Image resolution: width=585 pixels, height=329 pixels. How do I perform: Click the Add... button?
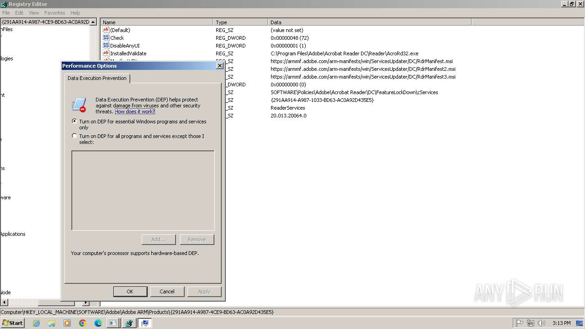(158, 239)
